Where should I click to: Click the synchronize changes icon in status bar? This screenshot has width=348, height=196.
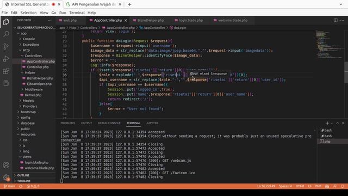[x=21, y=186]
